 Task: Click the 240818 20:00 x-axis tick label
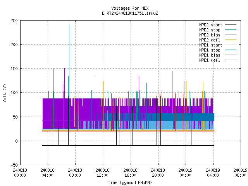tap(158, 173)
